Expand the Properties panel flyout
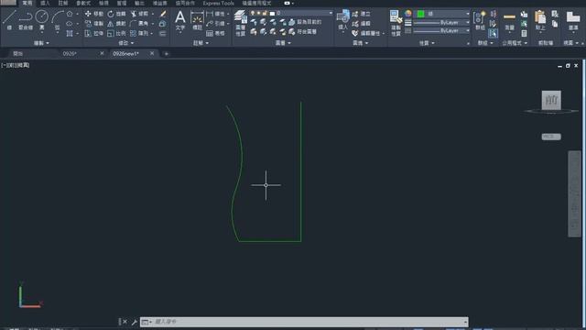The width and height of the screenshot is (586, 330). (x=427, y=43)
